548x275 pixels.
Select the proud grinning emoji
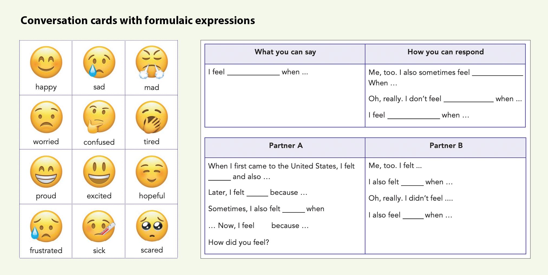coord(46,172)
